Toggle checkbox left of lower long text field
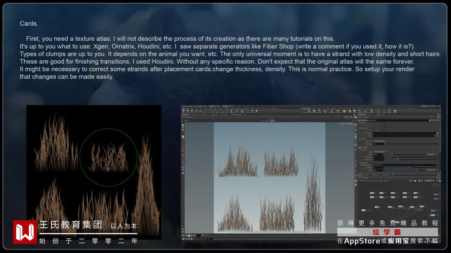451x253 pixels. [360, 165]
